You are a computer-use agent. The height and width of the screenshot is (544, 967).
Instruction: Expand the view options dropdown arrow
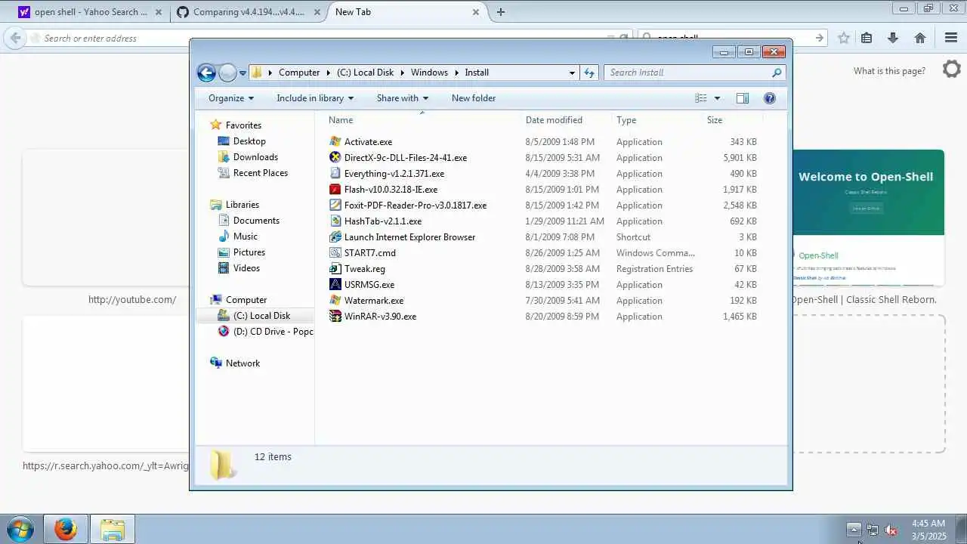(x=717, y=98)
